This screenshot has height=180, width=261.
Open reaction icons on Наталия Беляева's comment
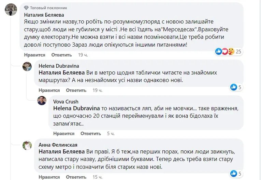tap(226, 51)
